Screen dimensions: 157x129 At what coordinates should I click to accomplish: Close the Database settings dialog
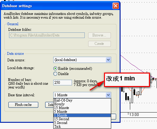[116, 6]
